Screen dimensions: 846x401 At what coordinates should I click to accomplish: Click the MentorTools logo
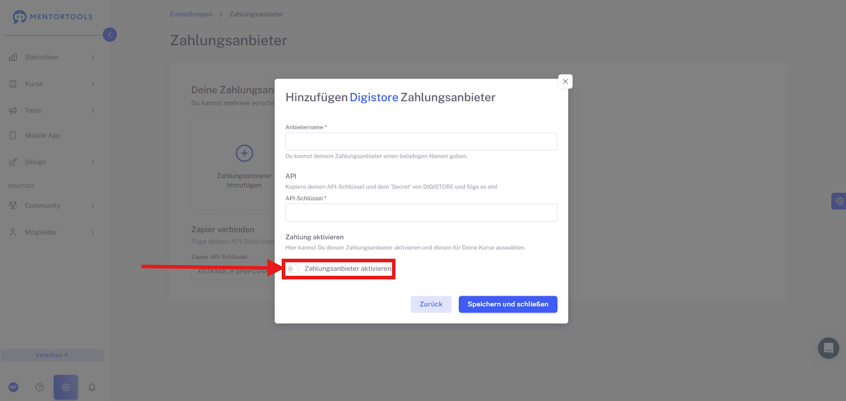tap(53, 17)
